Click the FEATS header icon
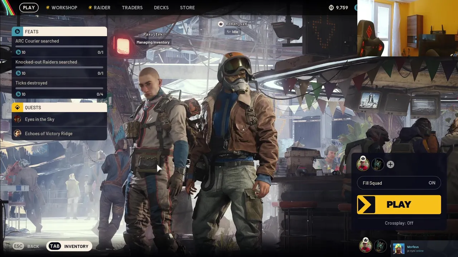This screenshot has width=458, height=257. pyautogui.click(x=18, y=31)
